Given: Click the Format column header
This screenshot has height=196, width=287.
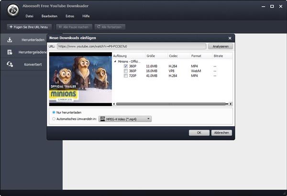Looking at the screenshot, I should coord(201,56).
